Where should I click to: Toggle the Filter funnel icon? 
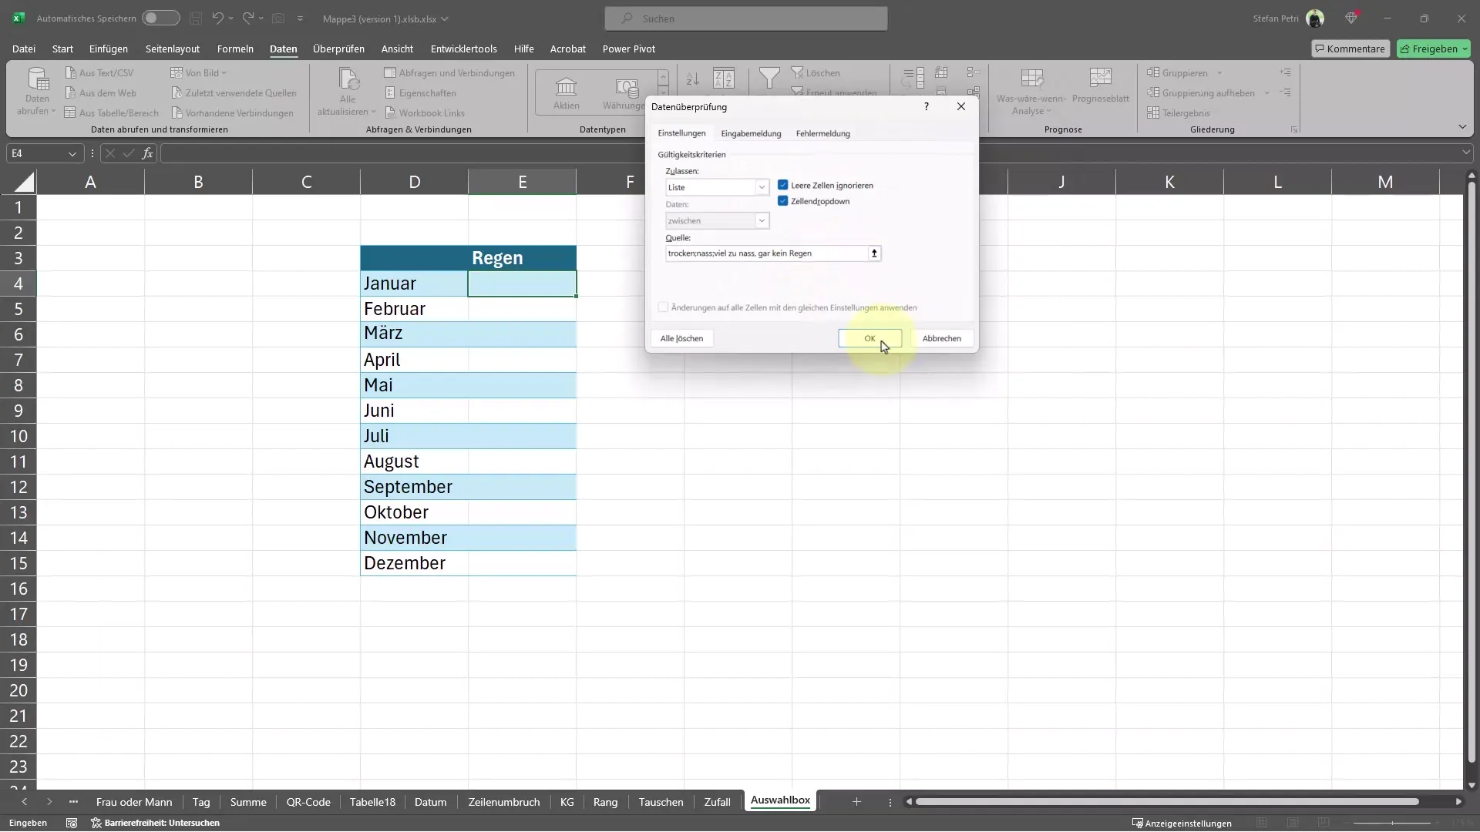769,78
